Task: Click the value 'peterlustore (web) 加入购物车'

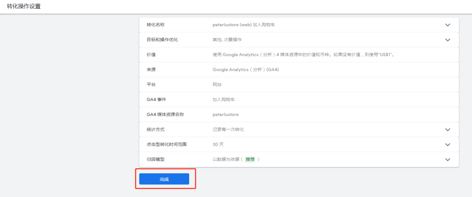Action: pos(243,25)
